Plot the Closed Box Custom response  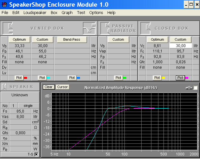[180, 78]
